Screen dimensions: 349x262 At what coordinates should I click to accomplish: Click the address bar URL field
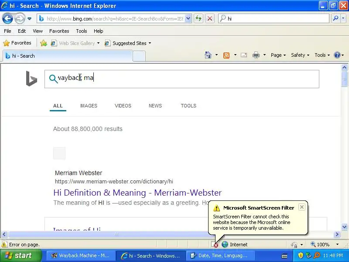(115, 19)
